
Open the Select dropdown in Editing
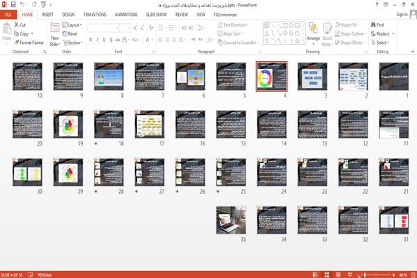380,43
